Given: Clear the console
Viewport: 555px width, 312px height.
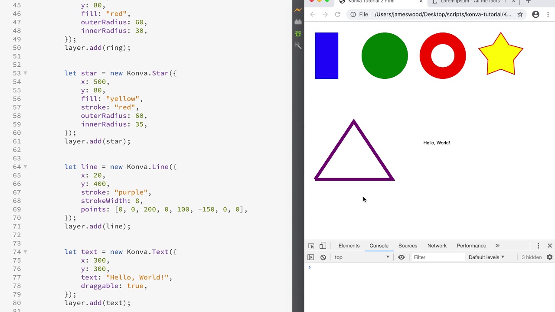Looking at the screenshot, I should coord(323,257).
